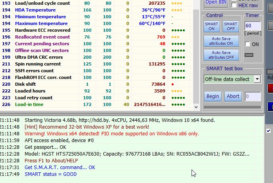Click the yellow health dots for Reallocated event count
The image size is (273, 183).
175,37
